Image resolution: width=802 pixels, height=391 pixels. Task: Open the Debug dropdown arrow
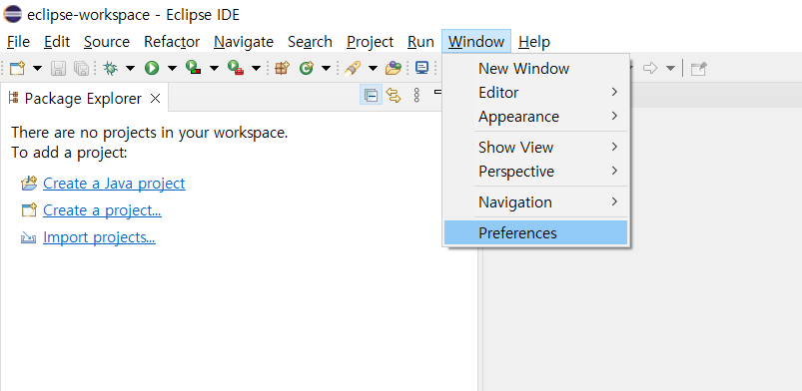pyautogui.click(x=130, y=69)
